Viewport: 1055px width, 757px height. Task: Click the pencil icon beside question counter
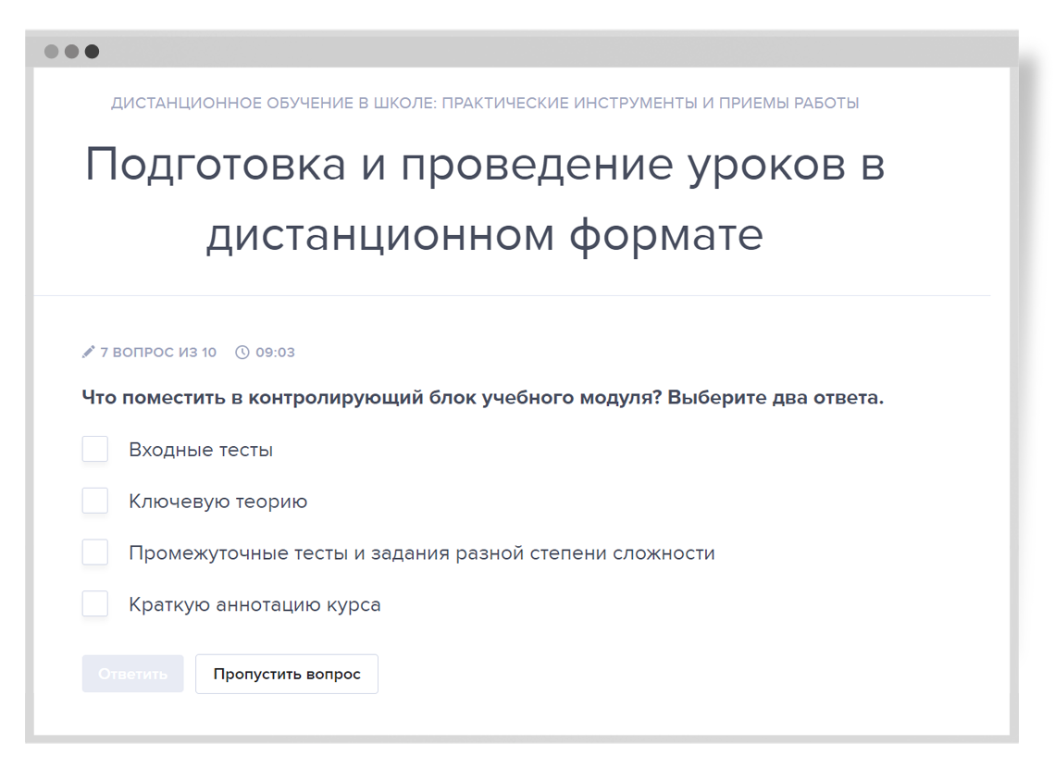(88, 353)
